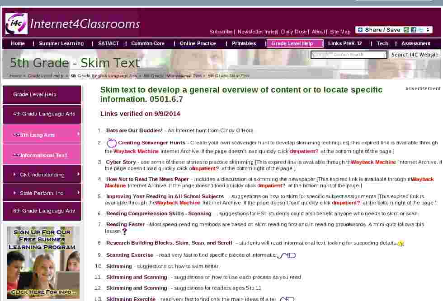This screenshot has height=301, width=443.
Task: Click Wayback Machine link in Improving Your Reading row
Action: click(x=178, y=203)
